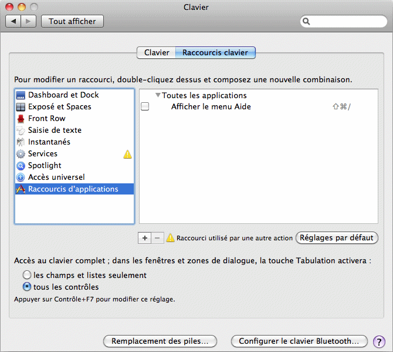The image size is (393, 352).
Task: Click the ⇧⌘/ shortcut value
Action: coord(341,107)
